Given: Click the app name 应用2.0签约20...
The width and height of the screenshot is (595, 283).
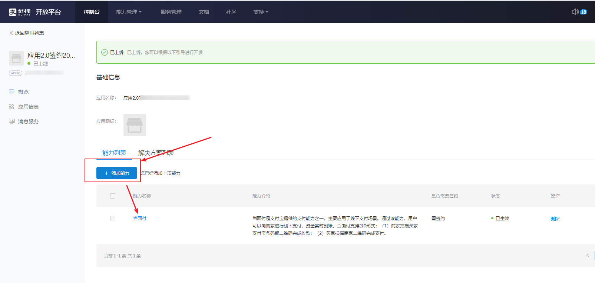Looking at the screenshot, I should 51,56.
